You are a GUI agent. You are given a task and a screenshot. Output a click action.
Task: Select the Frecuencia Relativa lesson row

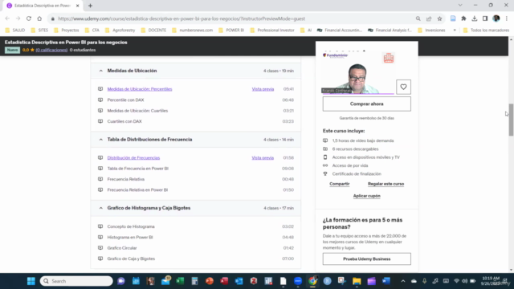(x=196, y=179)
